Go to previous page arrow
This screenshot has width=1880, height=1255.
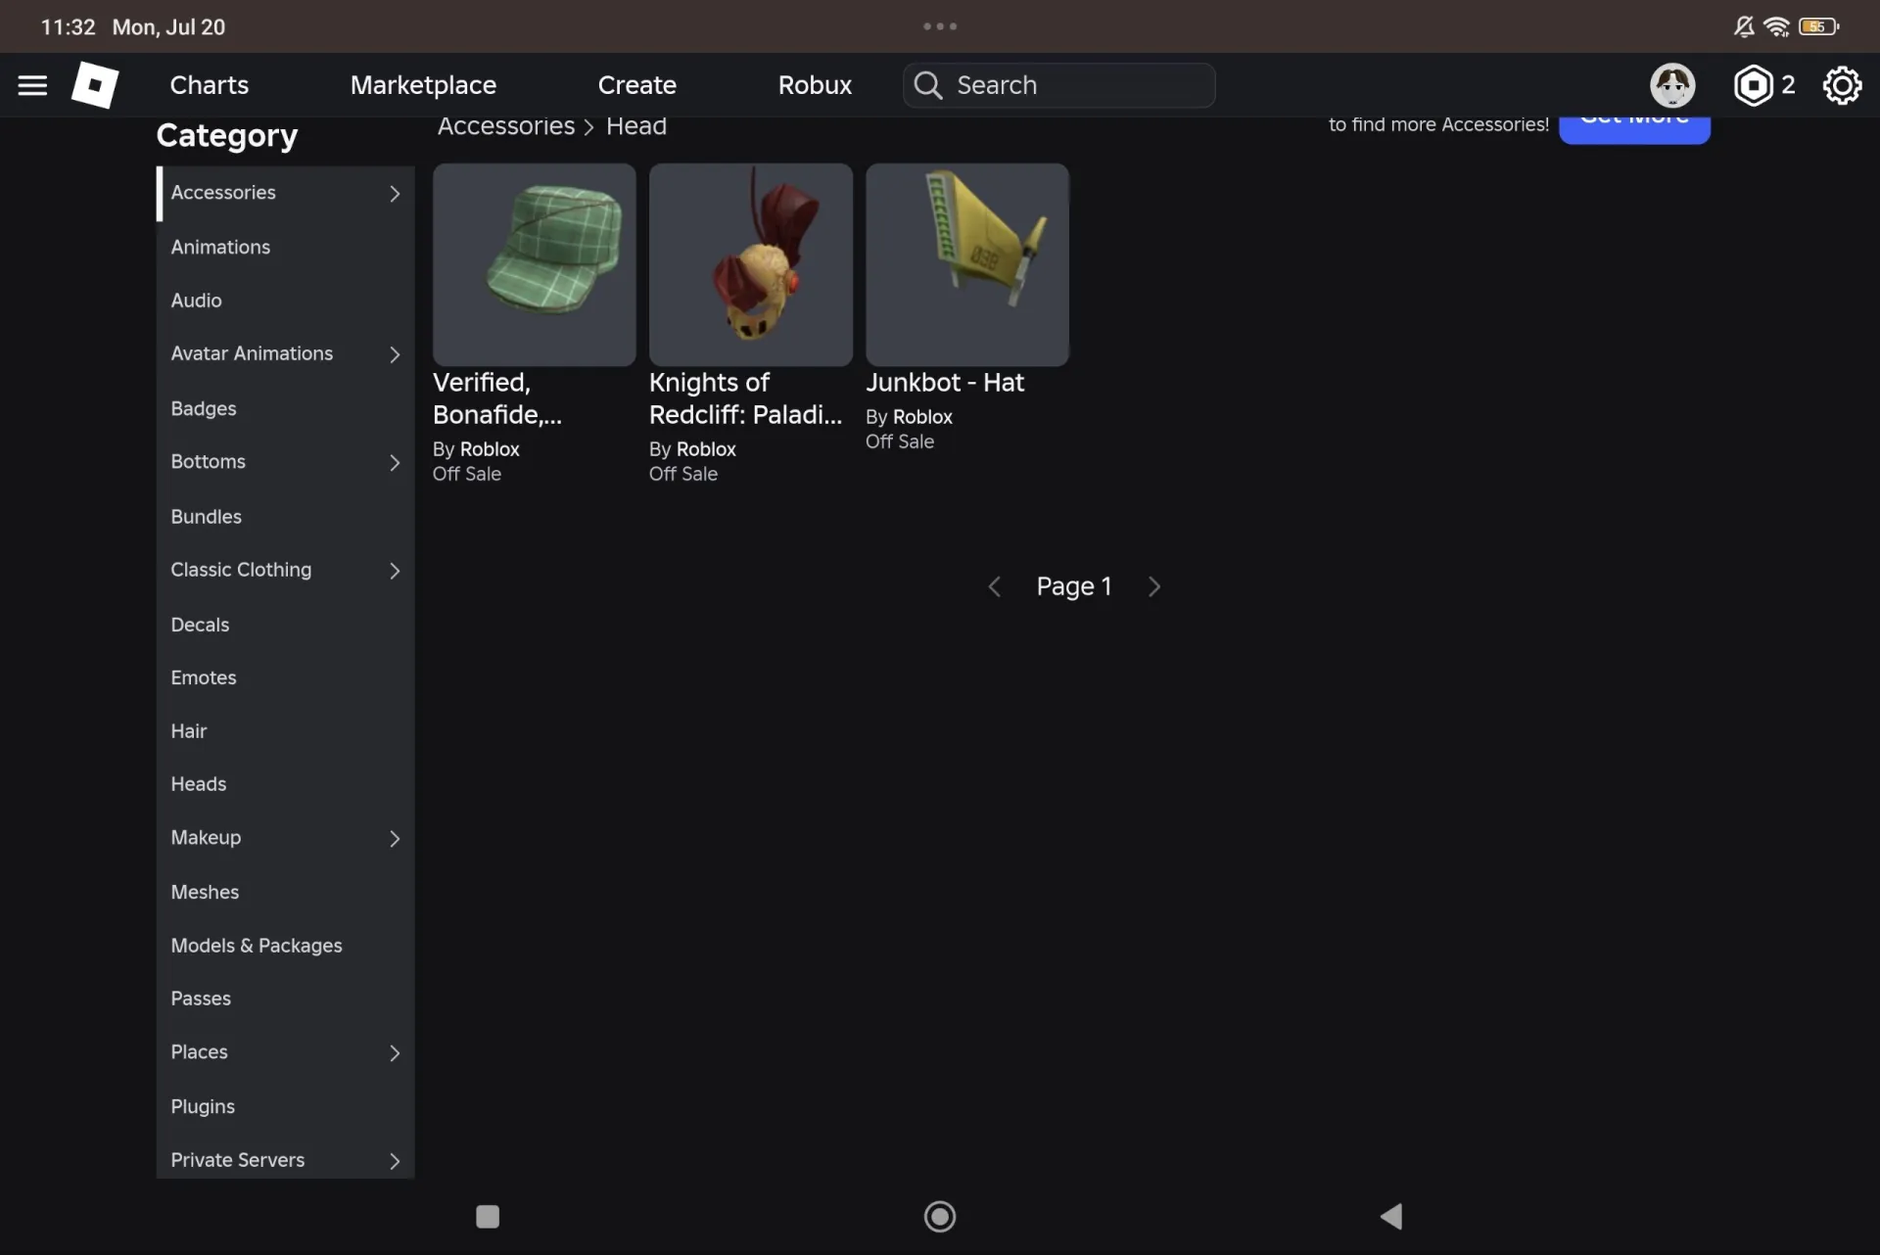994,586
